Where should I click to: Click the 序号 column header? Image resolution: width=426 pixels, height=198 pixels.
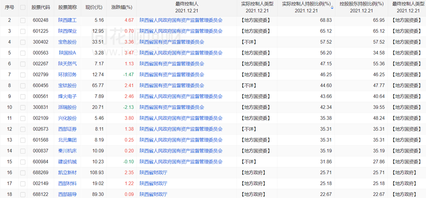(9, 7)
